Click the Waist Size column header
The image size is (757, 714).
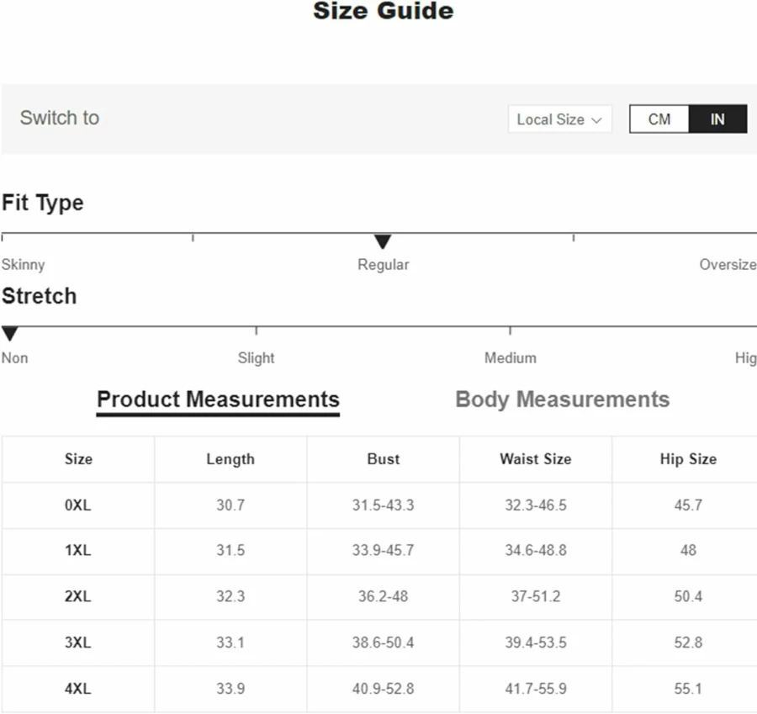(536, 459)
